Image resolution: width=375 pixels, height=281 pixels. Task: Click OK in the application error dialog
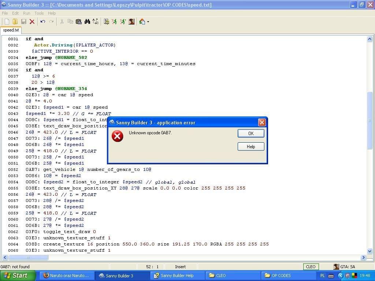(x=251, y=133)
